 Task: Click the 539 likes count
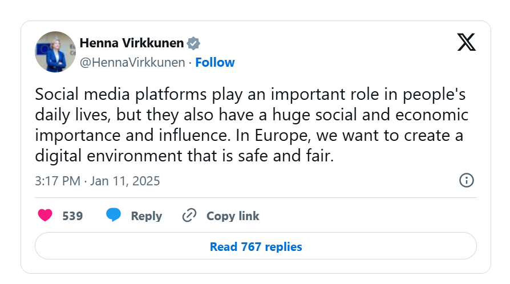(72, 216)
